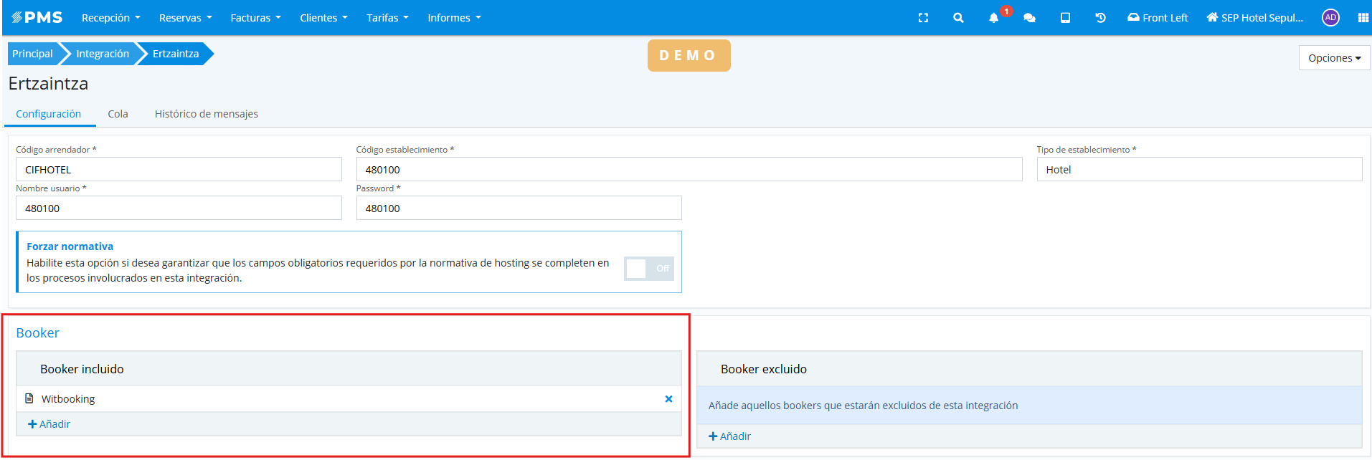Open search with magnifier icon
Viewport: 1372px width, 460px height.
(x=958, y=18)
